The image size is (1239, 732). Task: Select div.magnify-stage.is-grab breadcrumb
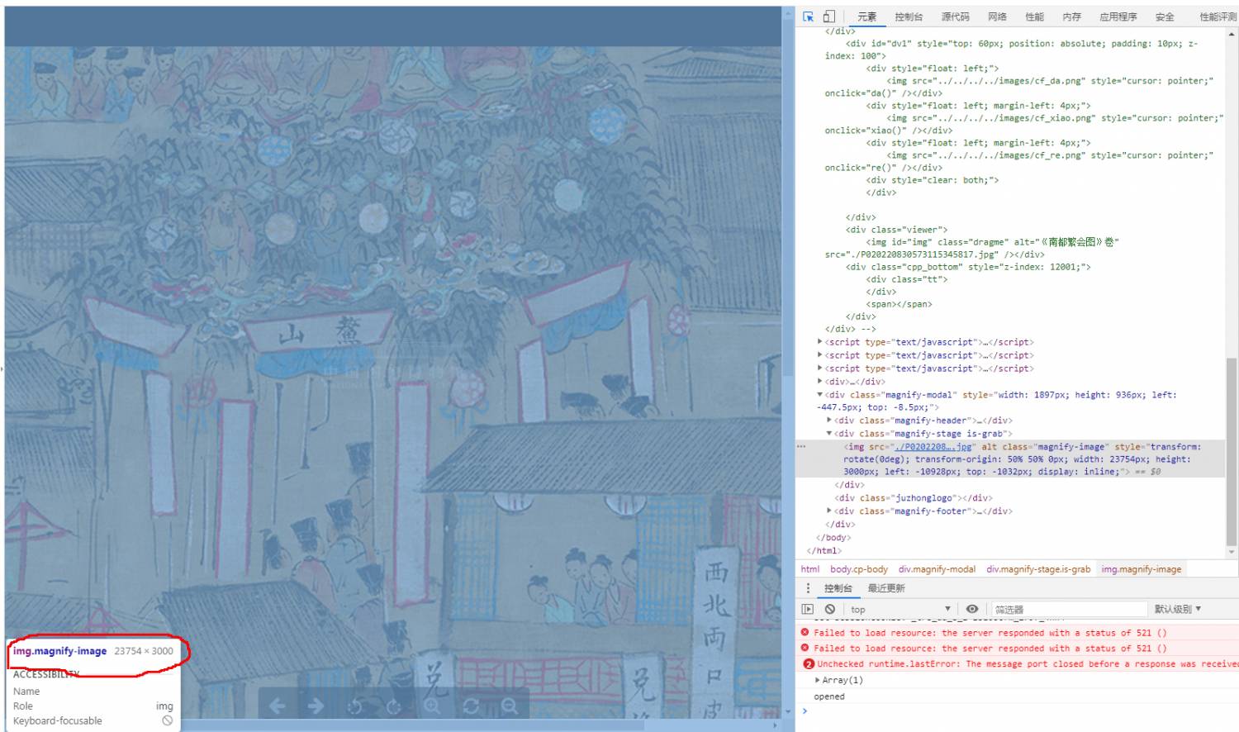[x=1038, y=569]
